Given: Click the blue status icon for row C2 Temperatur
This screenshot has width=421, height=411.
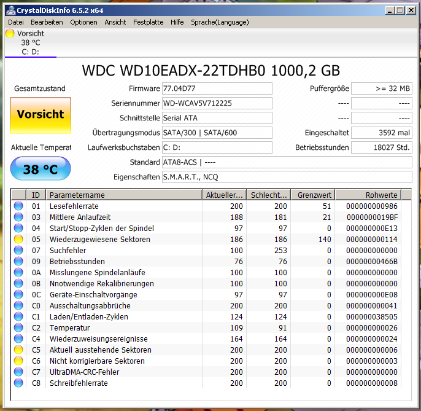Looking at the screenshot, I should tap(18, 327).
